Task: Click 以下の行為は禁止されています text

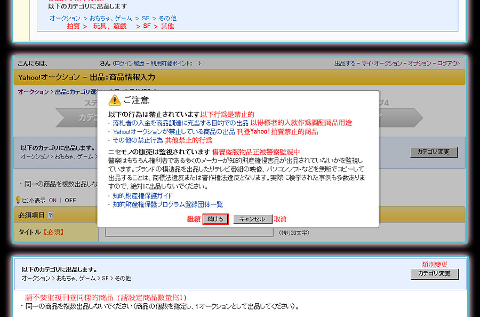Action: [154, 115]
